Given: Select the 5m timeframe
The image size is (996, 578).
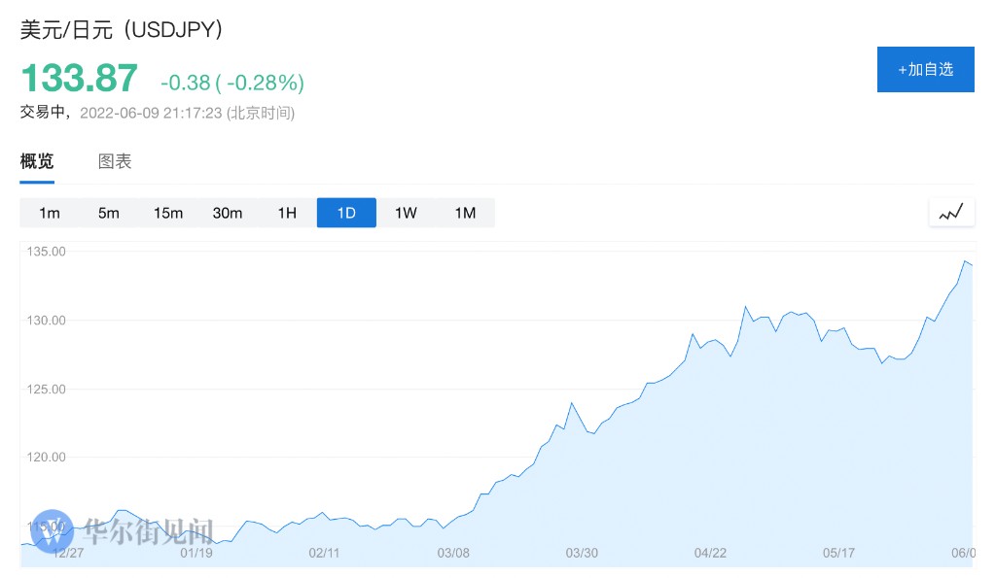Looking at the screenshot, I should (x=109, y=213).
